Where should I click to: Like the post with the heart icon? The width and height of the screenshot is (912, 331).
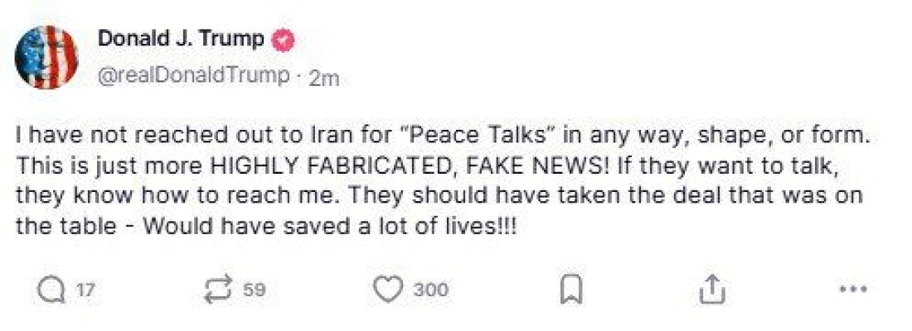click(388, 289)
